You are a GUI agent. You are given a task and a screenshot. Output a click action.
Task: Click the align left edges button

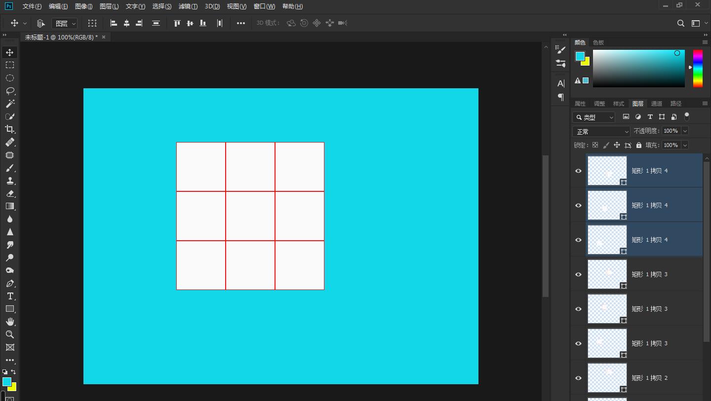point(114,23)
